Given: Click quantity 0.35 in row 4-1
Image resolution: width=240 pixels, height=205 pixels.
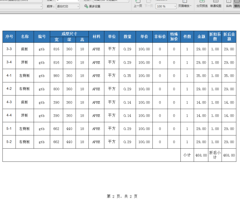Looking at the screenshot, I should [x=127, y=76].
